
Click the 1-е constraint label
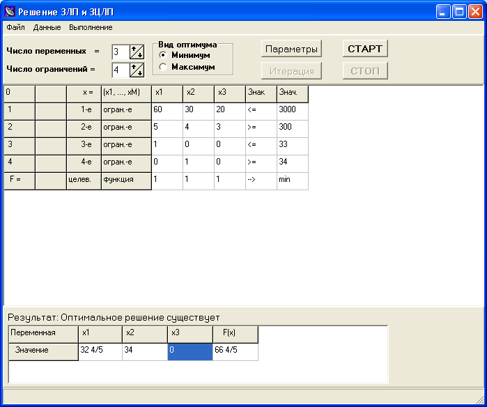pos(84,112)
